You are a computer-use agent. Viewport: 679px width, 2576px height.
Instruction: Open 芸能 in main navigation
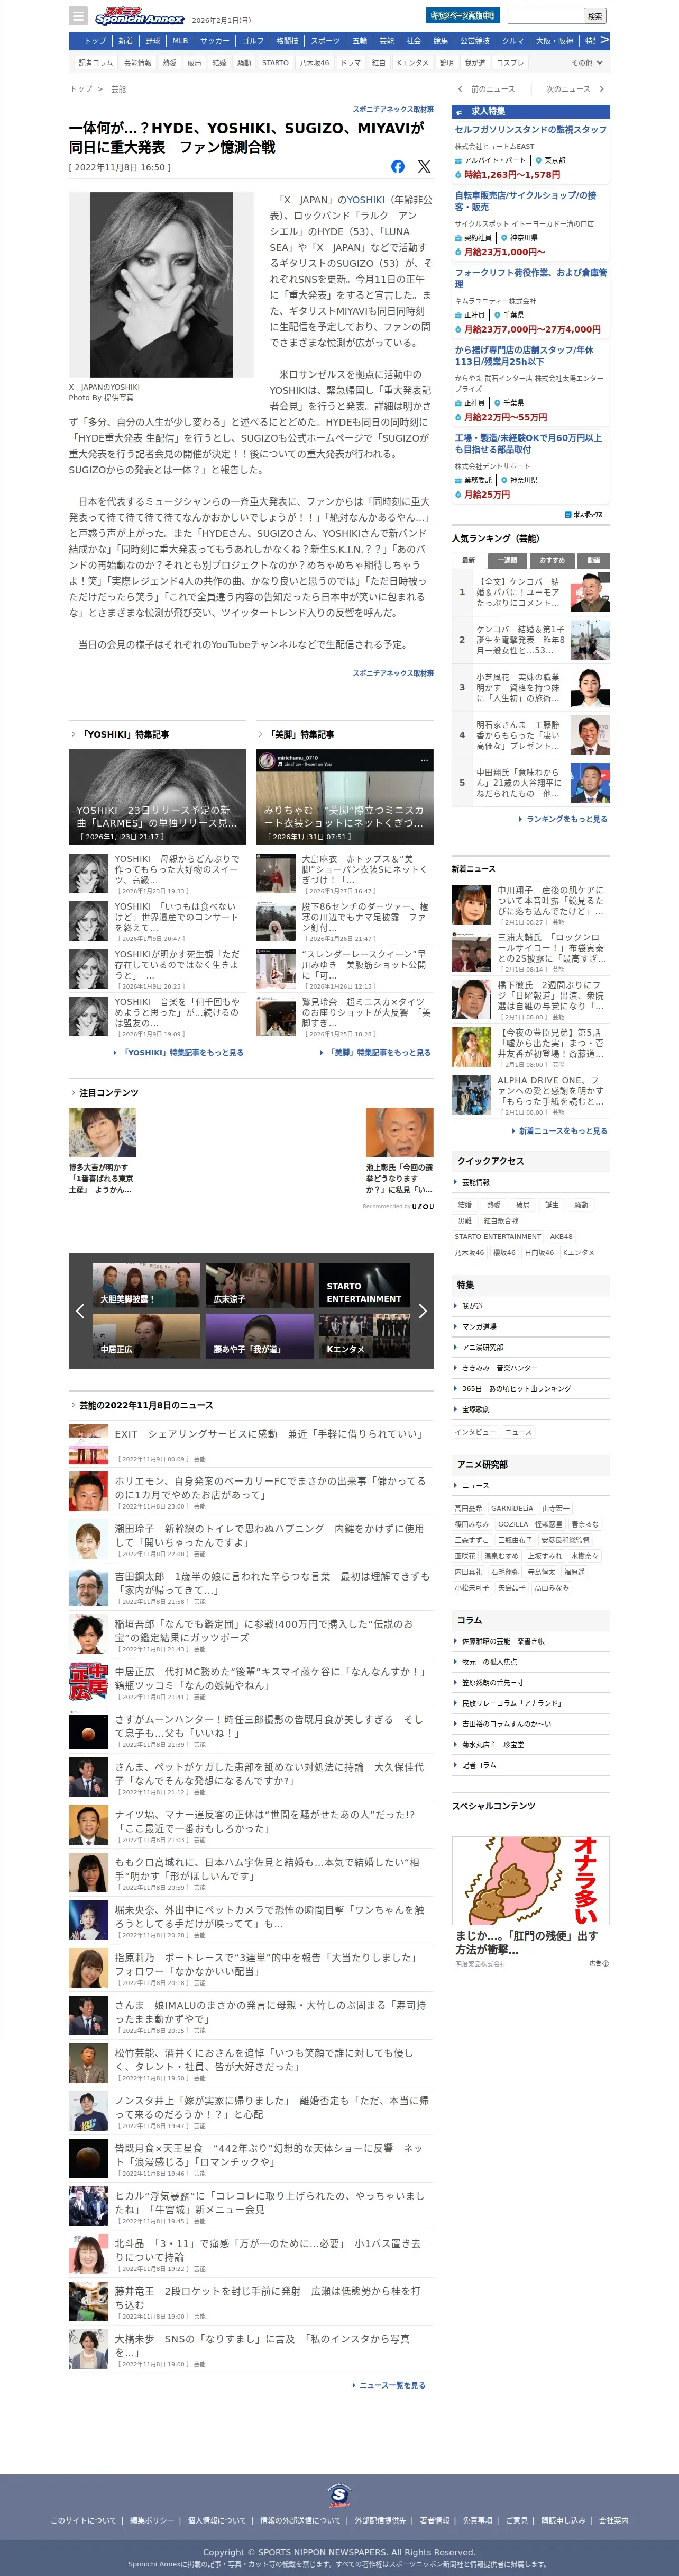387,41
